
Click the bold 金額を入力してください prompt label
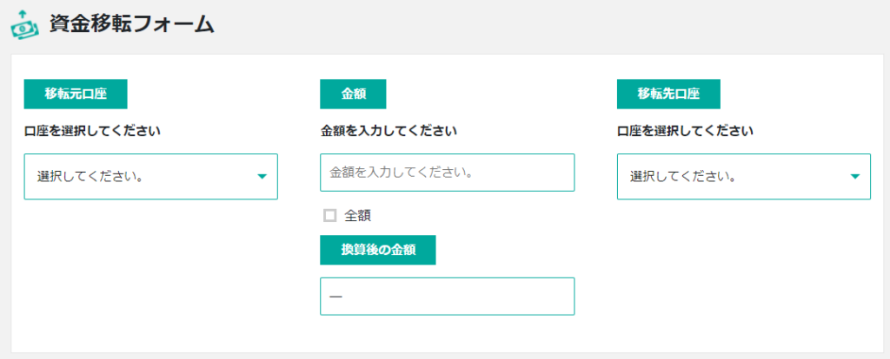[x=389, y=131]
